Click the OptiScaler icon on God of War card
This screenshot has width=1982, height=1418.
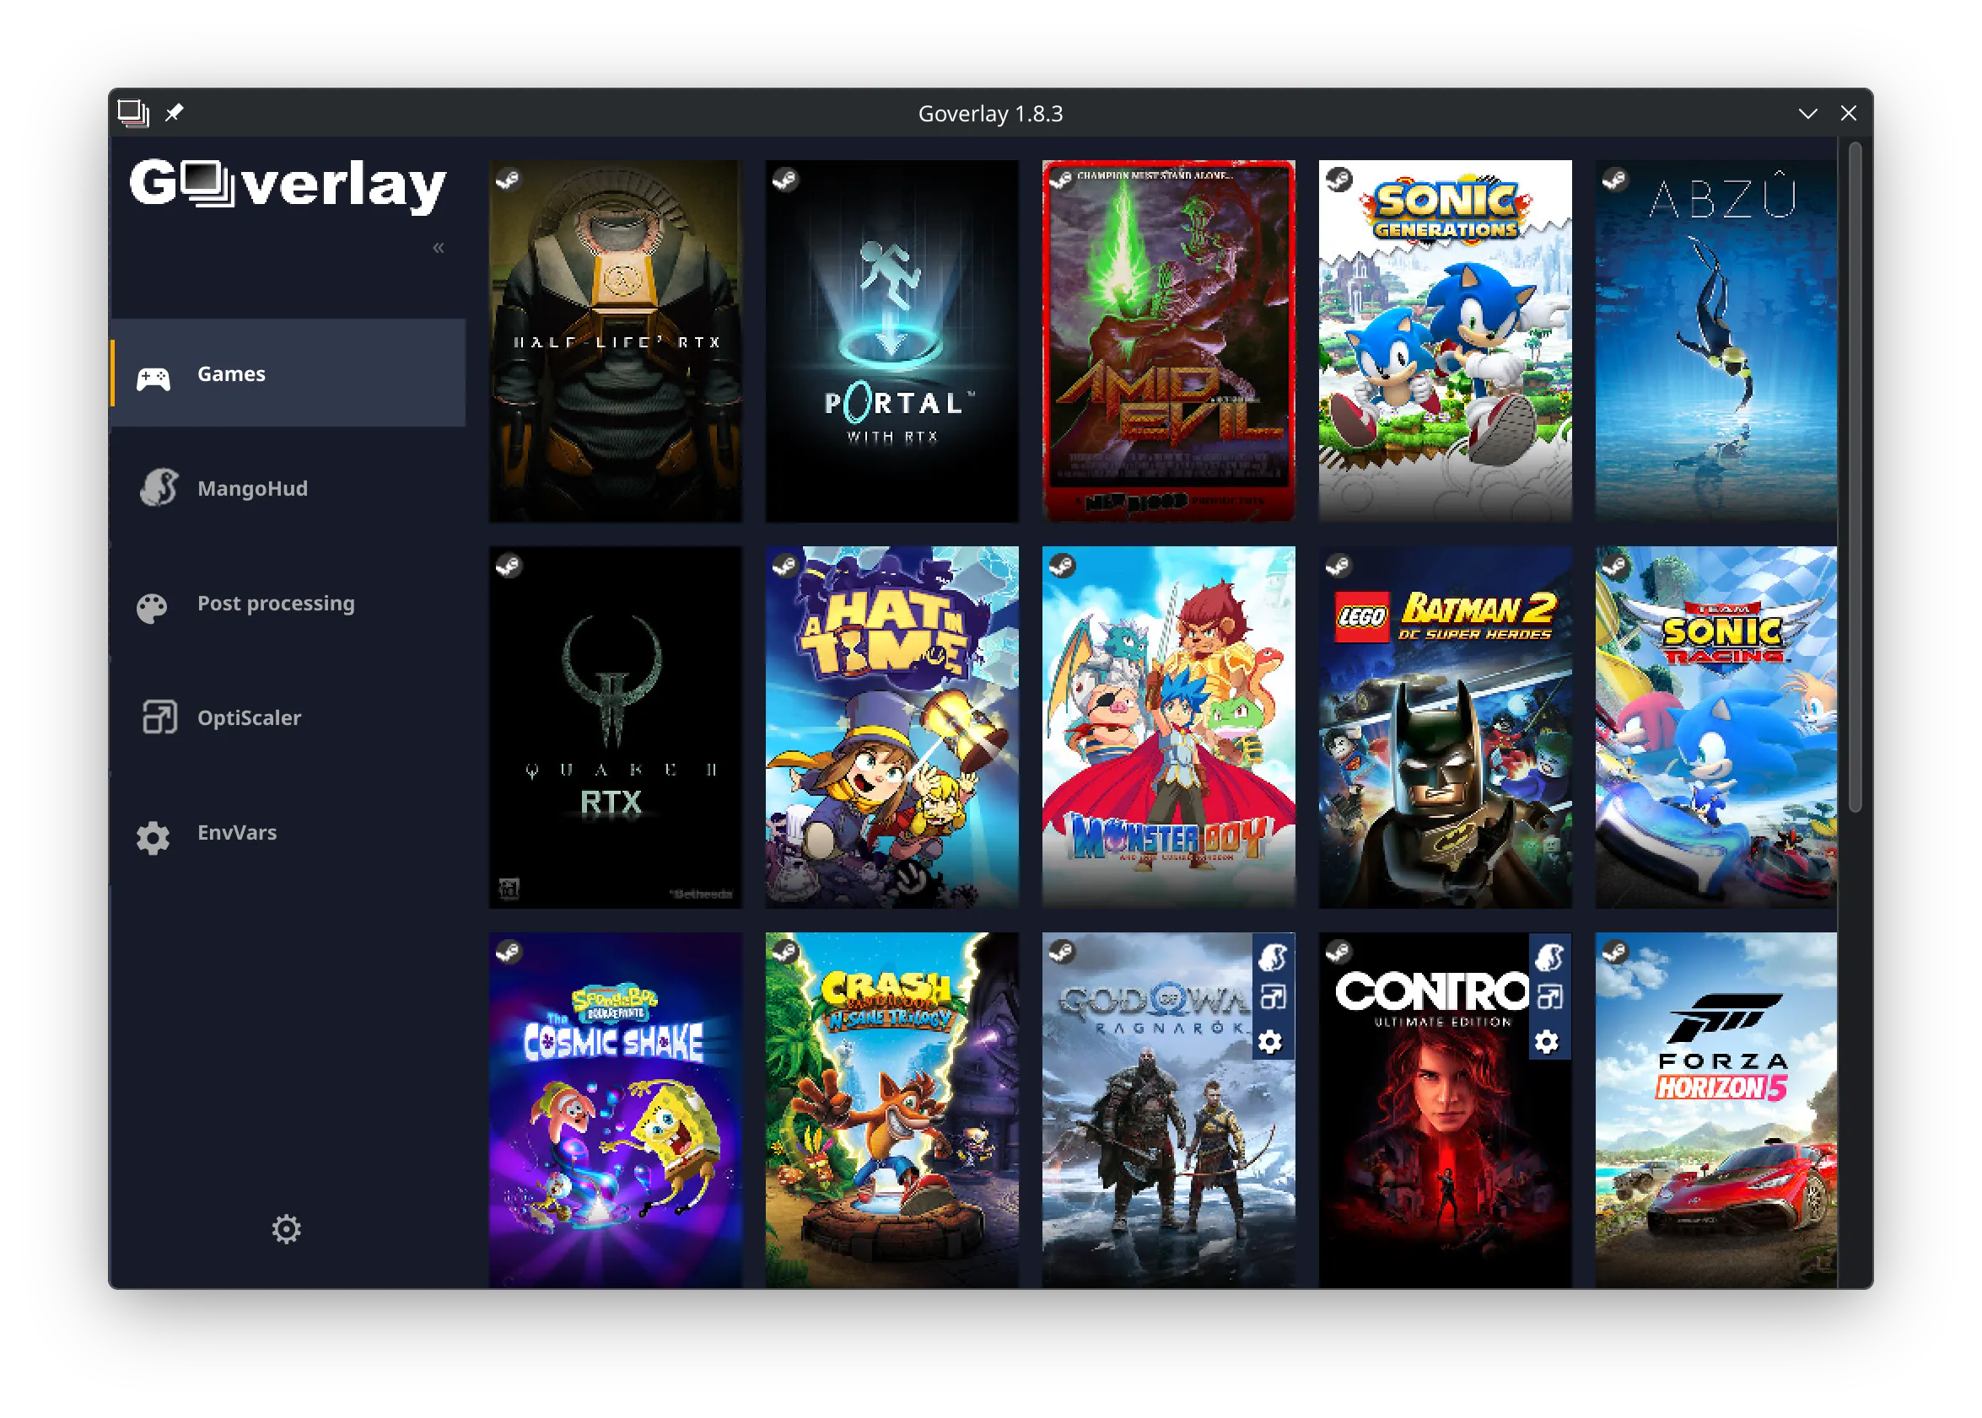pos(1273,997)
